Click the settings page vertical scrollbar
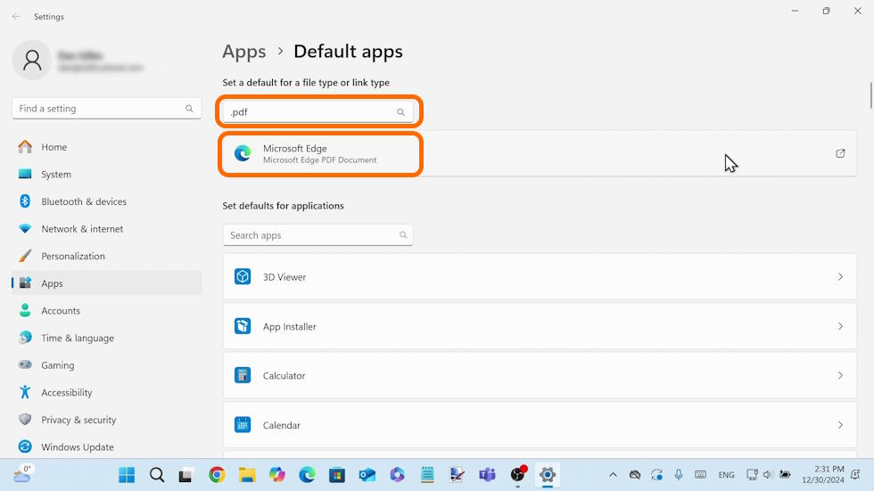Image resolution: width=874 pixels, height=491 pixels. coord(870,95)
